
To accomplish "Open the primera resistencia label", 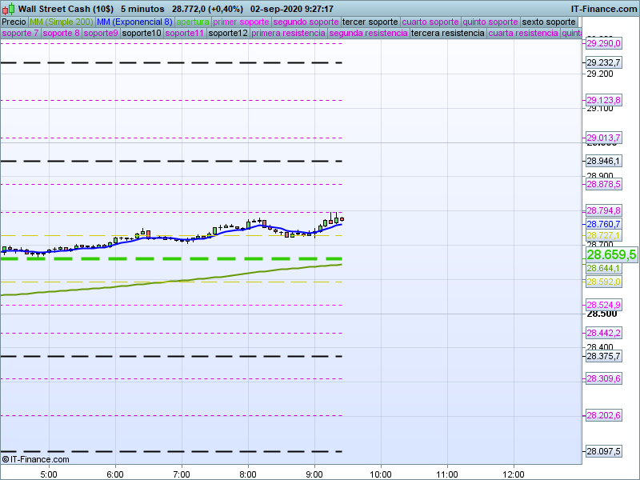I will (x=288, y=34).
